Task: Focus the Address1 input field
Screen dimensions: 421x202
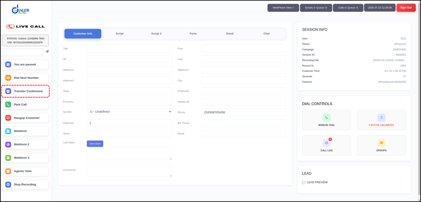Action: [129, 70]
